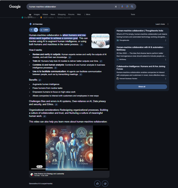This screenshot has height=188, width=178.
Task: Click the Listen button
Action: pyautogui.click(x=45, y=30)
